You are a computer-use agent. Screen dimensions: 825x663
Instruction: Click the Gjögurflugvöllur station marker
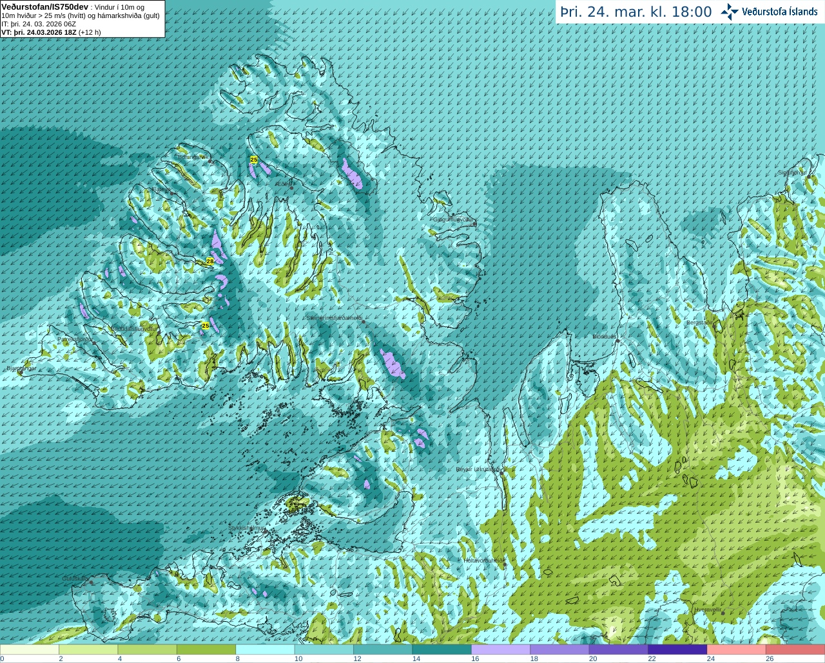click(474, 224)
